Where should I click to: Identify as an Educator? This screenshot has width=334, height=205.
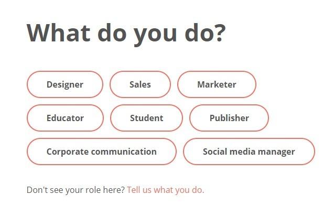pyautogui.click(x=65, y=118)
